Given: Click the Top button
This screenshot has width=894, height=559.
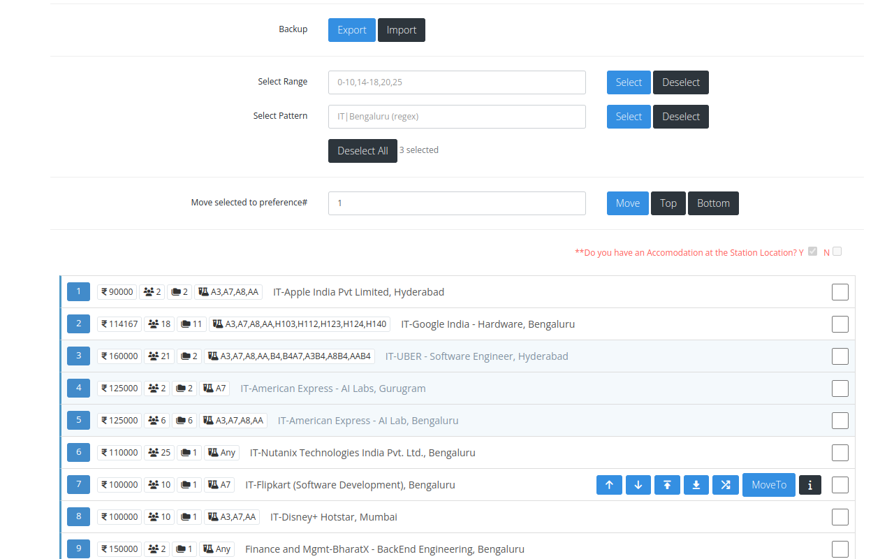Looking at the screenshot, I should pyautogui.click(x=668, y=203).
